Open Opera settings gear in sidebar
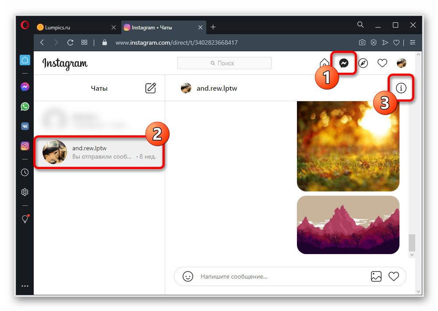The width and height of the screenshot is (438, 311). [x=25, y=192]
